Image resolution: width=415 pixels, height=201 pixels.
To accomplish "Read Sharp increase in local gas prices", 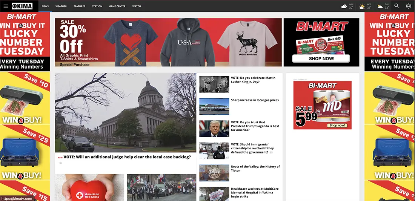I will coord(255,100).
